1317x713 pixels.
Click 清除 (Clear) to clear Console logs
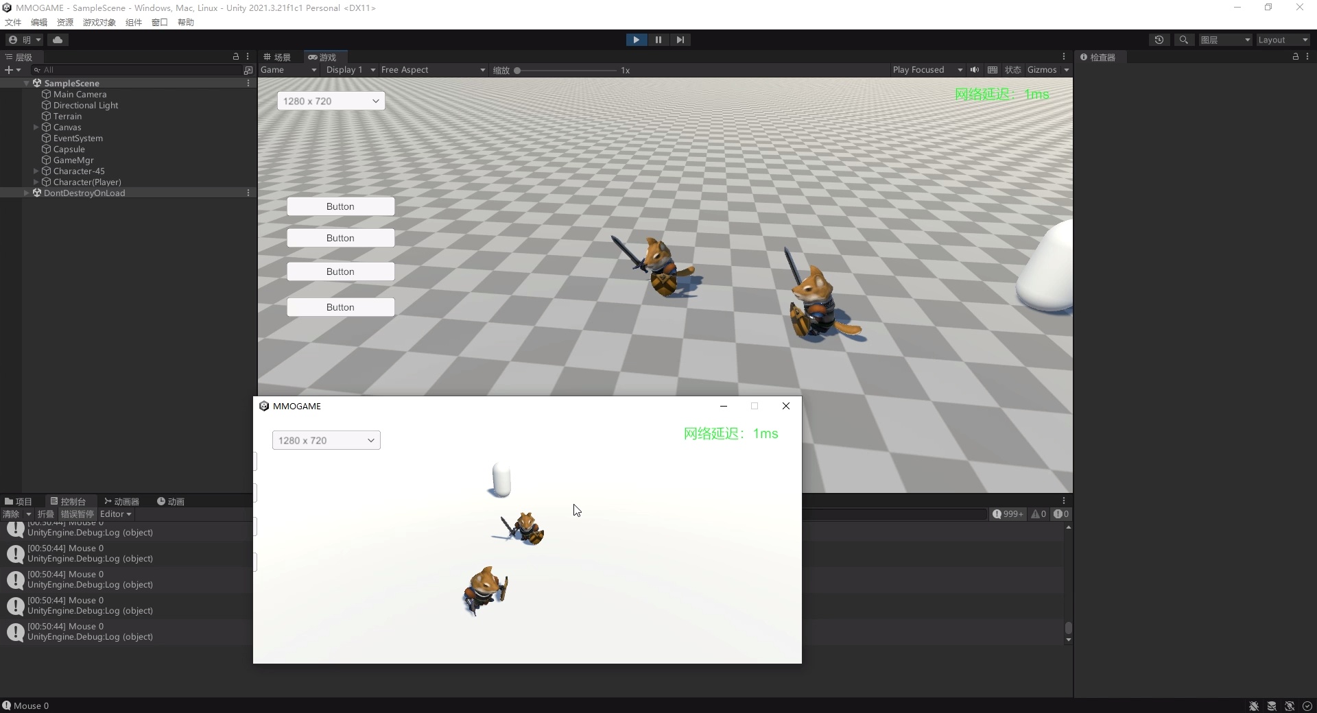[12, 514]
